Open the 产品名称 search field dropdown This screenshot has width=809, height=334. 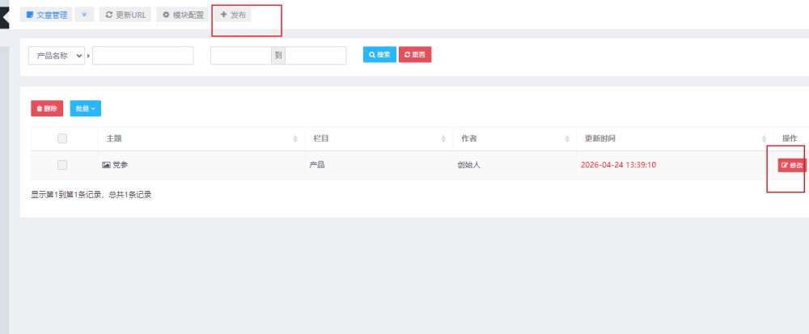click(x=57, y=55)
